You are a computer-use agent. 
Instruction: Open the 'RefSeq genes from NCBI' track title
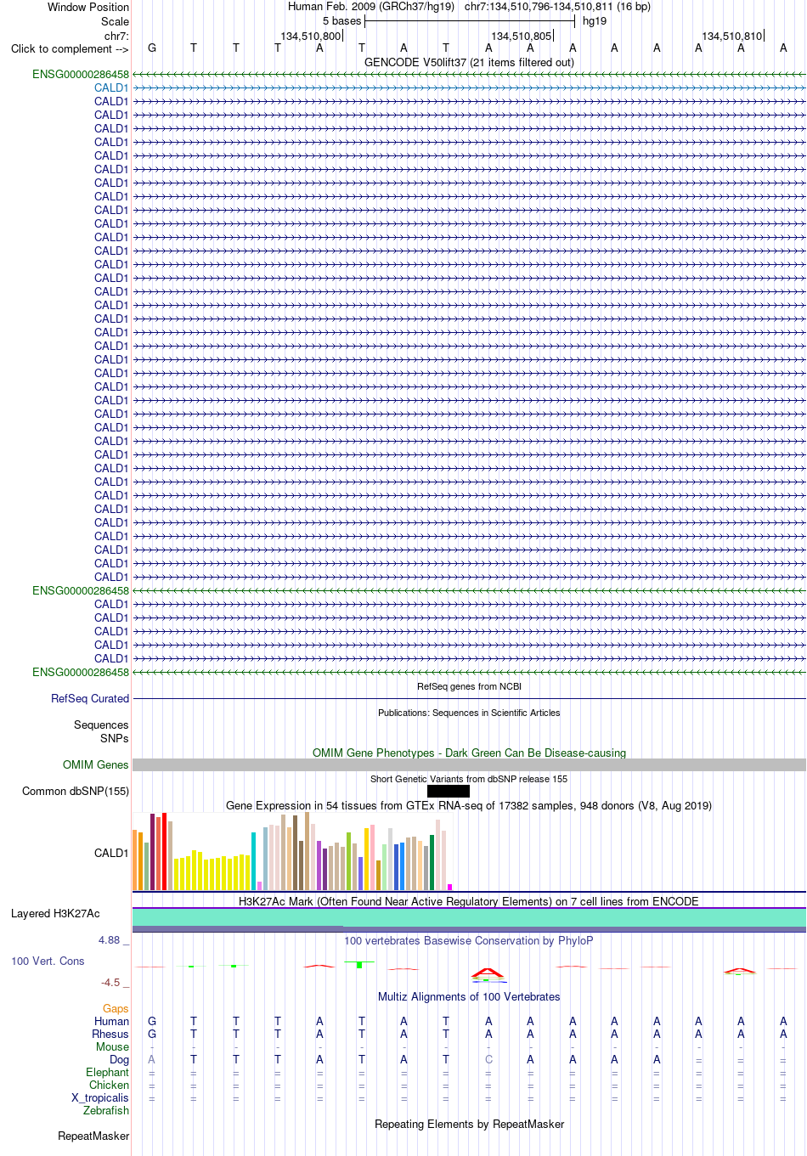[469, 686]
